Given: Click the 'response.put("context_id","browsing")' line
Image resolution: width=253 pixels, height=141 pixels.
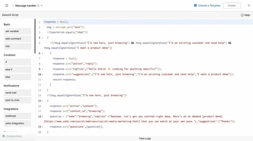Looking at the screenshot, I should [77, 111].
